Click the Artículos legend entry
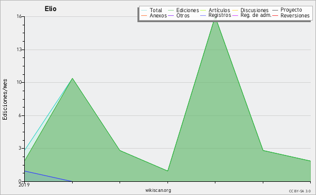This screenshot has width=316, height=195. pos(215,10)
